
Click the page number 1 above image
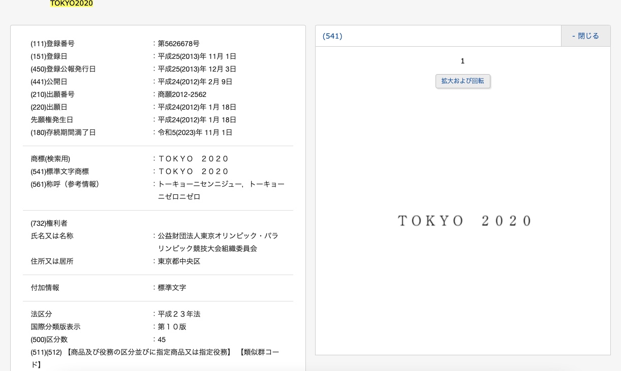462,61
